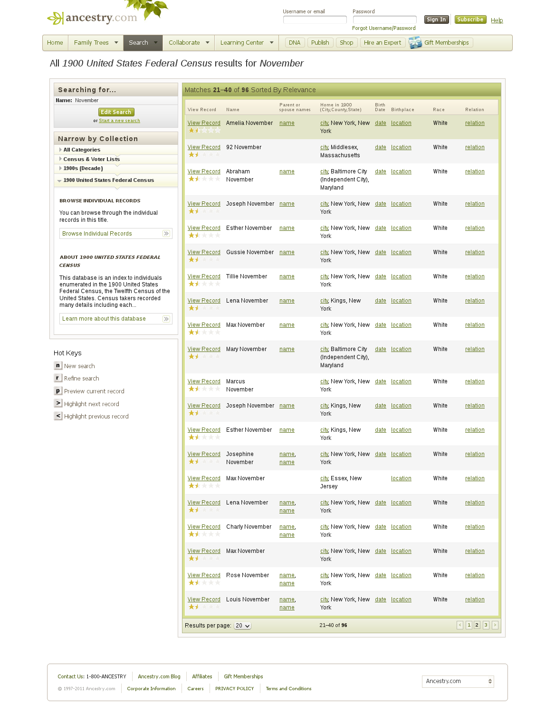Click the arrow icon beside Learn more about this database
555x713 pixels.
click(166, 319)
